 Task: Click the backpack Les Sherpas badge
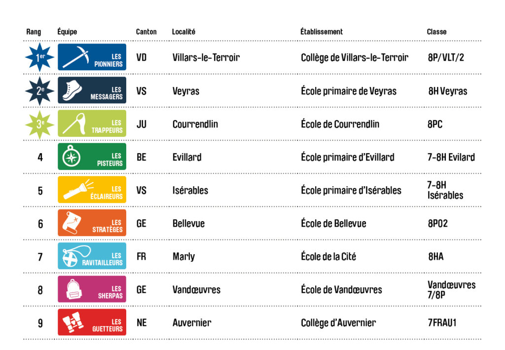(92, 289)
